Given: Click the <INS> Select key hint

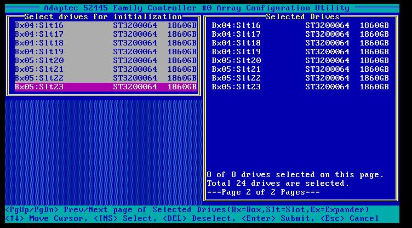Looking at the screenshot, I should pos(125,219).
